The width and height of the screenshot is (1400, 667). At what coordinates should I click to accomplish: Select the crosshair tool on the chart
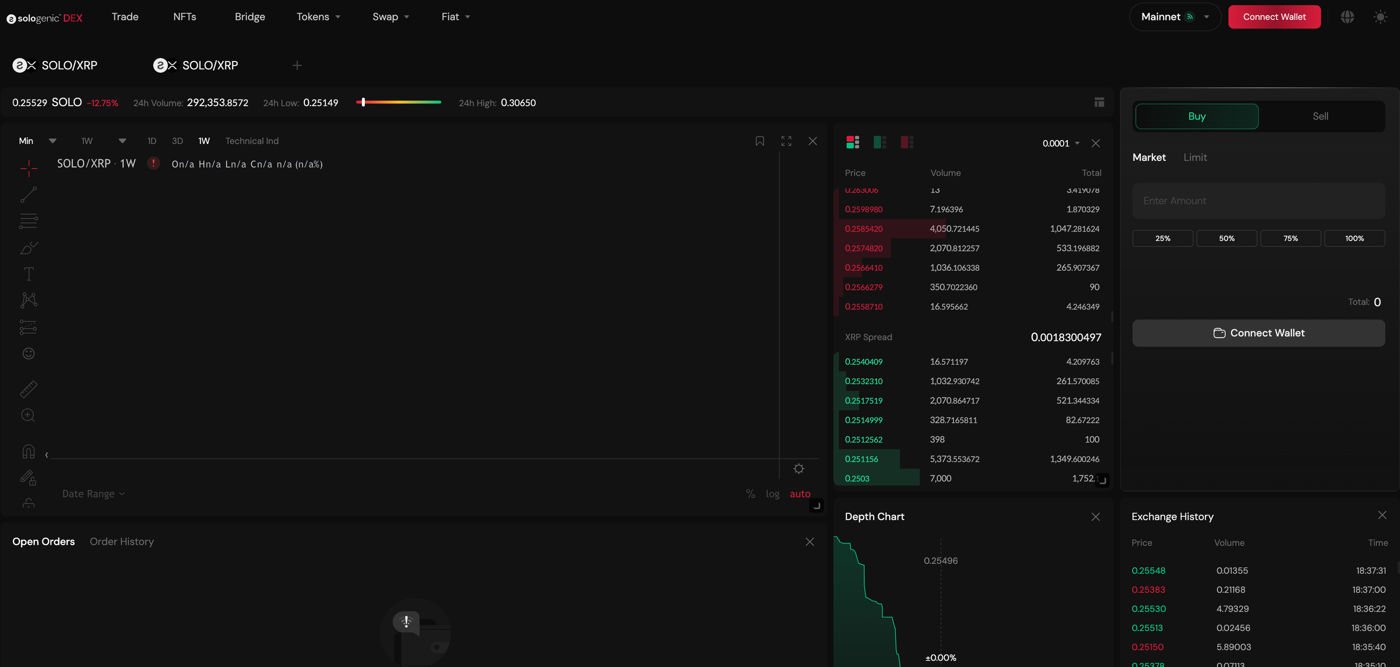(x=28, y=169)
